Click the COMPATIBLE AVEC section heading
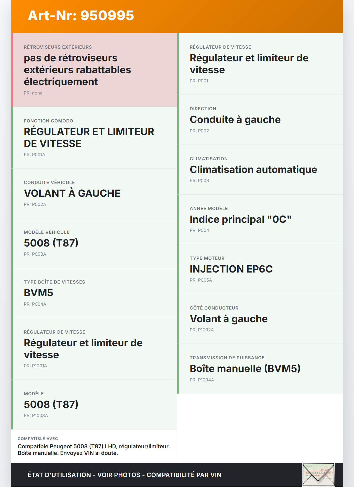This screenshot has height=487, width=354. [38, 439]
